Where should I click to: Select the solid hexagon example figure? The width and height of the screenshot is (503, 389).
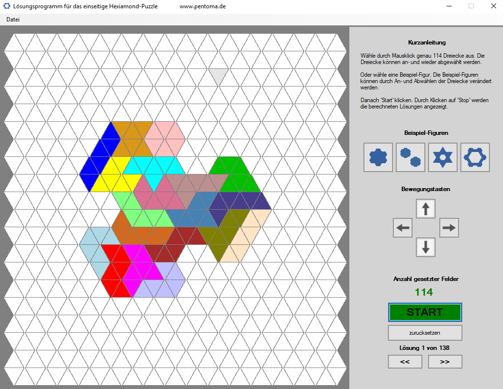(x=378, y=157)
